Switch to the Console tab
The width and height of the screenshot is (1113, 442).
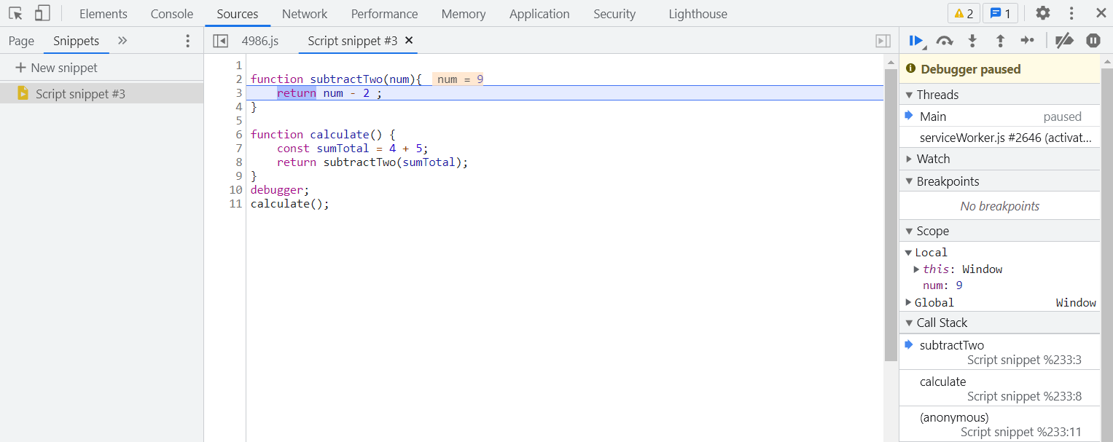[x=172, y=14]
